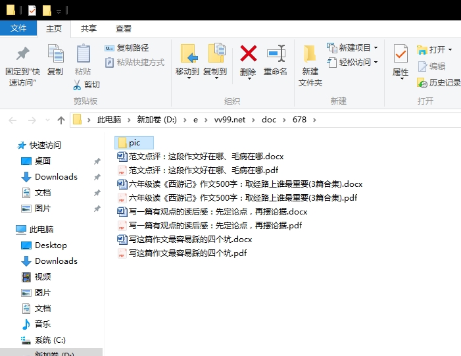
Task: Click title bar properties checkmark icon
Action: [x=32, y=11]
